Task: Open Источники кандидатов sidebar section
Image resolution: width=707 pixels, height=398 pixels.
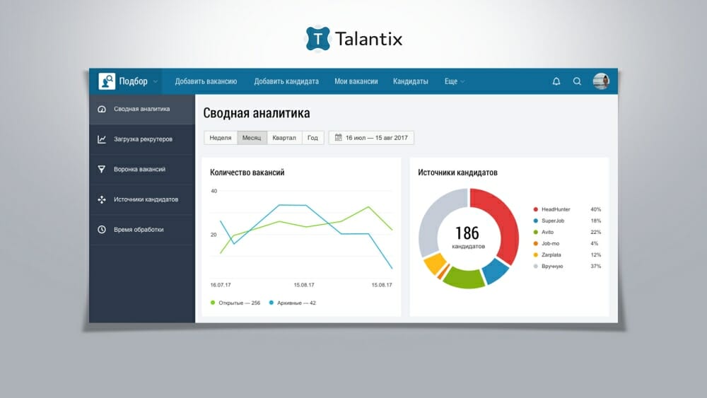Action: [142, 199]
